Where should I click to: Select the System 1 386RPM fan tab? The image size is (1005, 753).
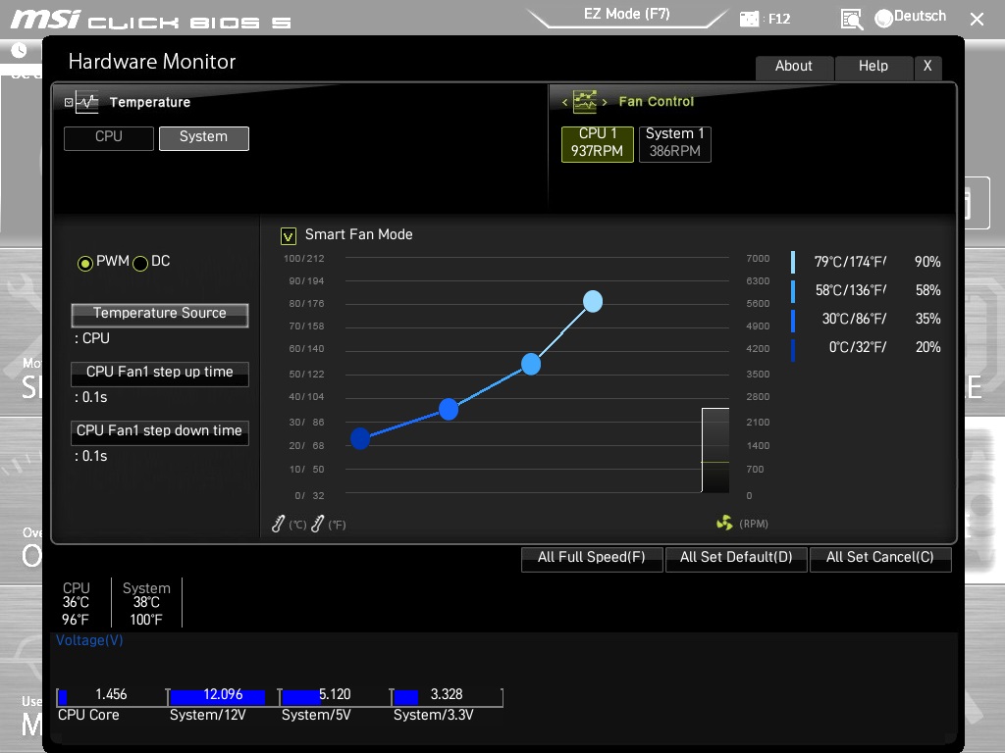[675, 144]
